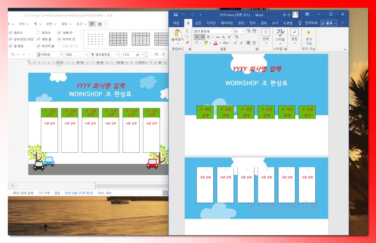Viewport: 376px width, 243px height.
Task: Click the 공유 share button
Action: pyautogui.click(x=329, y=23)
